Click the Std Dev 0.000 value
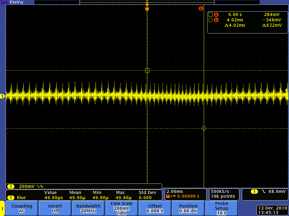The image size is (289, 216). (145, 198)
